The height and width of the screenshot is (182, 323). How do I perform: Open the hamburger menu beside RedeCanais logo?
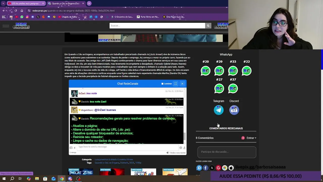6,26
